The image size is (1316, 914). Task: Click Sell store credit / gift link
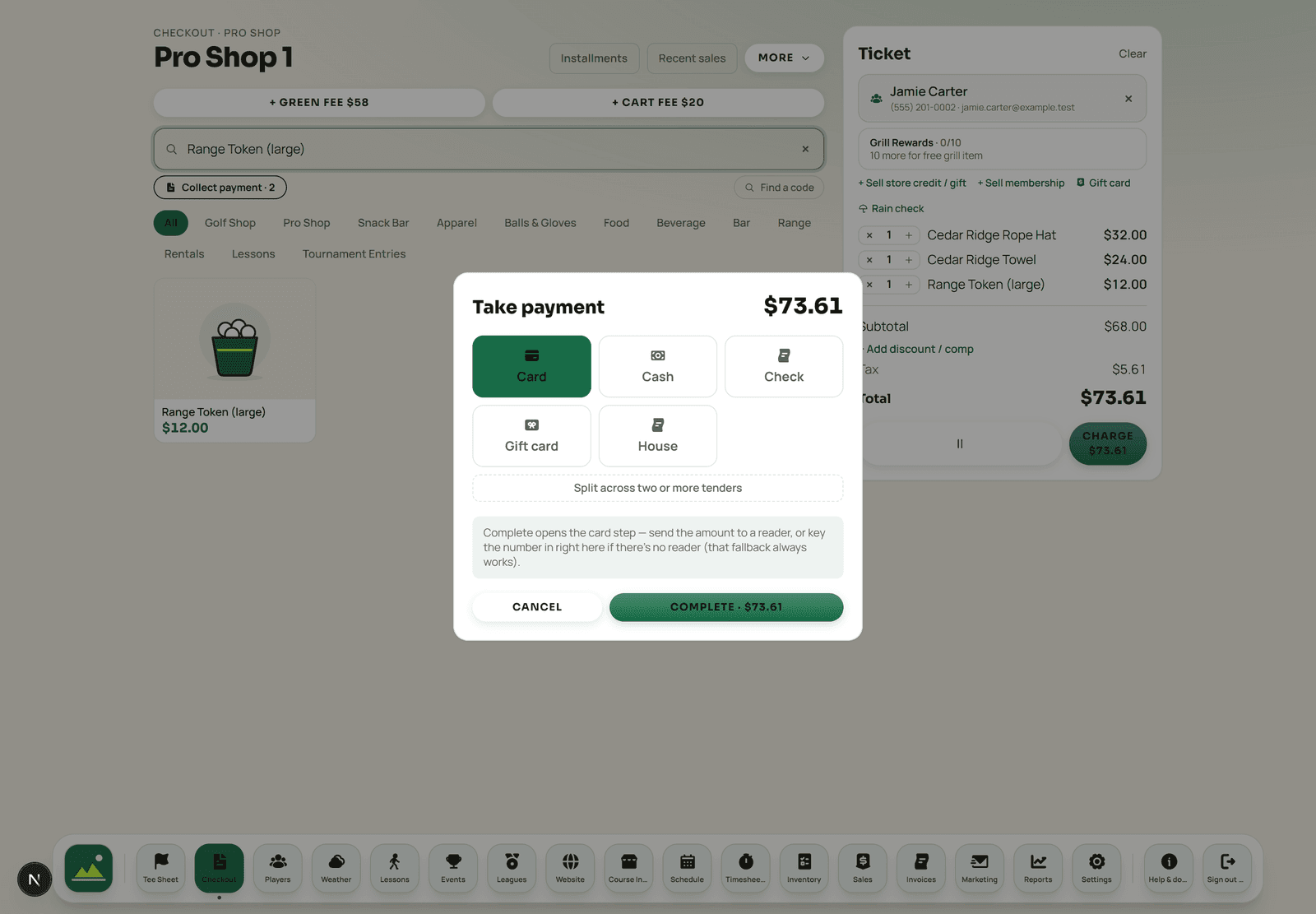point(912,183)
